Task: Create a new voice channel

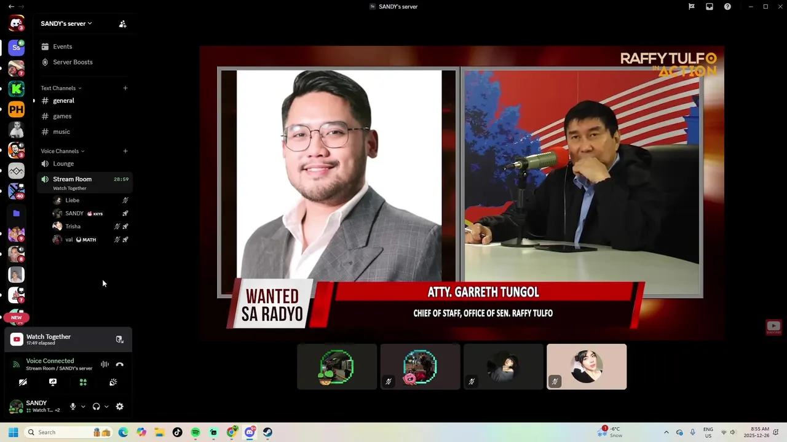Action: click(x=125, y=151)
